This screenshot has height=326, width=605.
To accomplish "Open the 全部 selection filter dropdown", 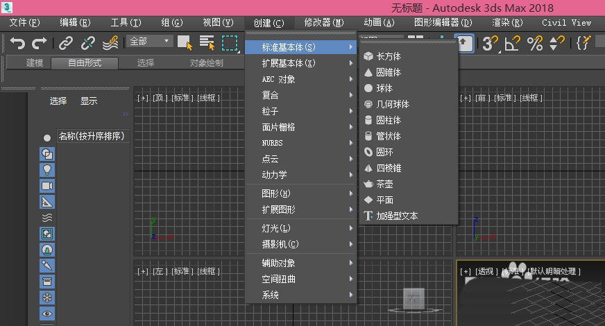I will coord(149,42).
